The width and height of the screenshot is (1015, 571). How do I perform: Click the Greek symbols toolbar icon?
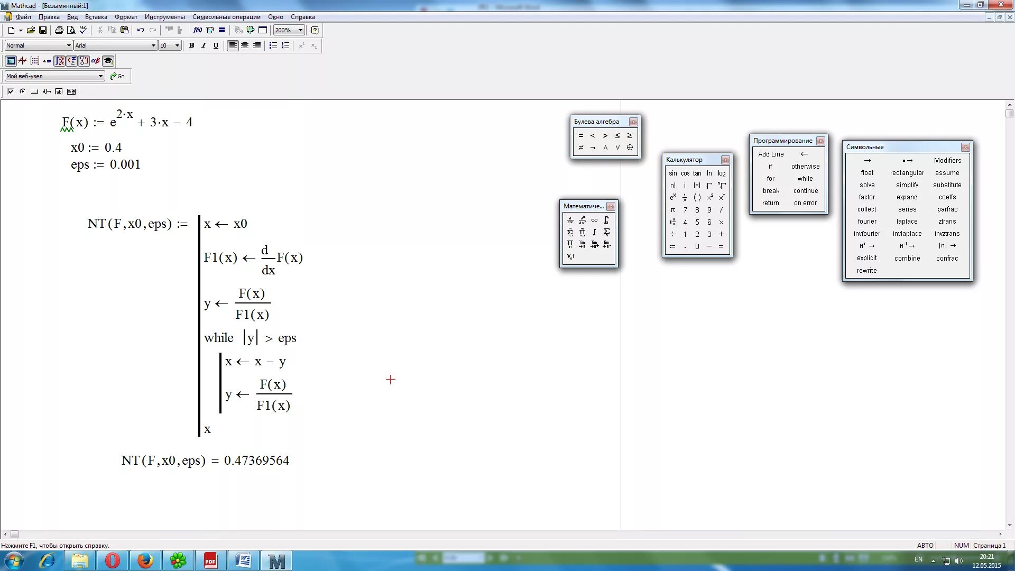96,61
